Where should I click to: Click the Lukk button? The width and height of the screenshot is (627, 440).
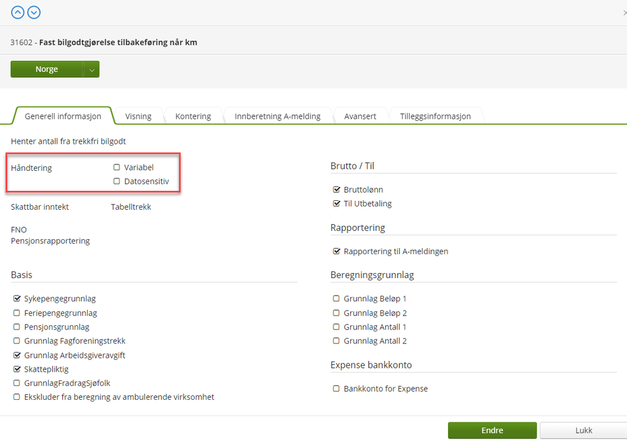pos(584,431)
